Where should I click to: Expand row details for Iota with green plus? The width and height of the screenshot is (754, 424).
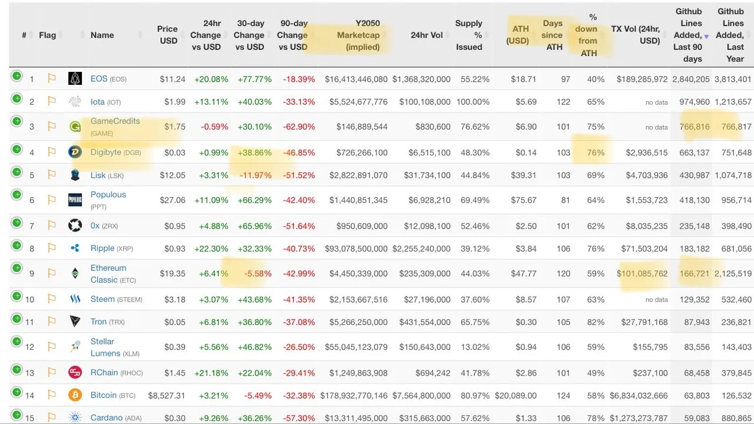pos(16,98)
